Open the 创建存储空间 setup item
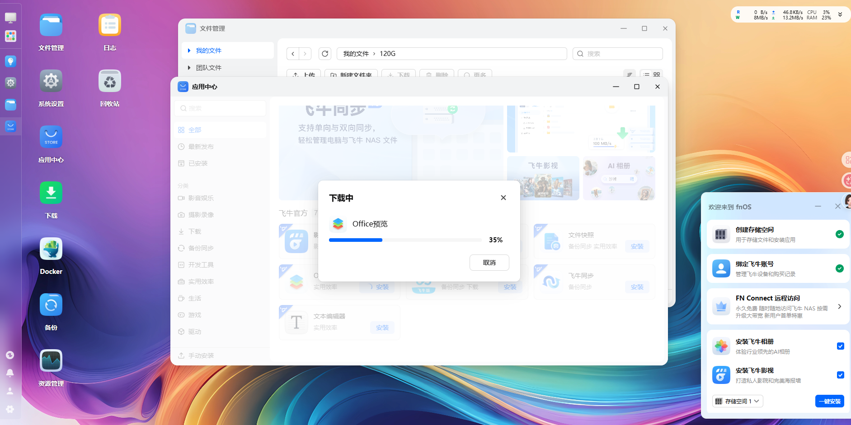 coord(778,234)
